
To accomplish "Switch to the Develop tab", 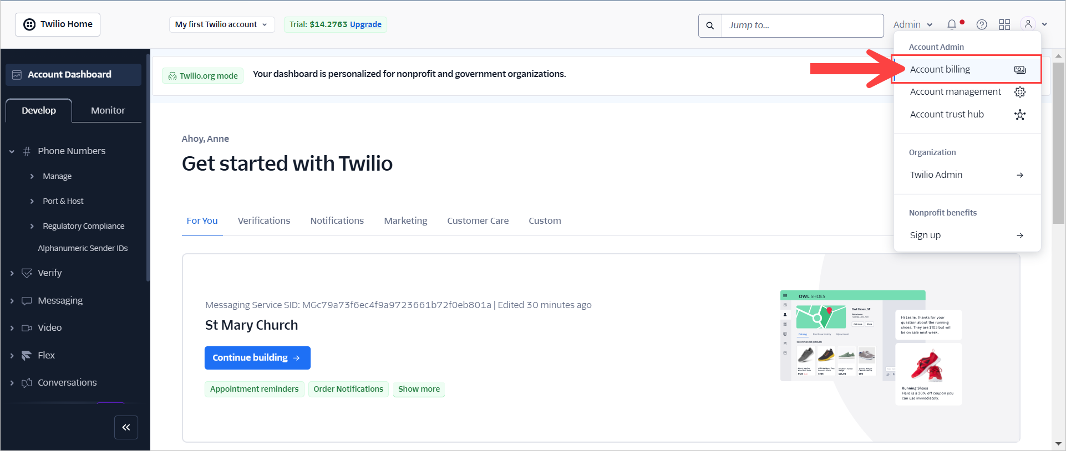I will click(x=39, y=110).
